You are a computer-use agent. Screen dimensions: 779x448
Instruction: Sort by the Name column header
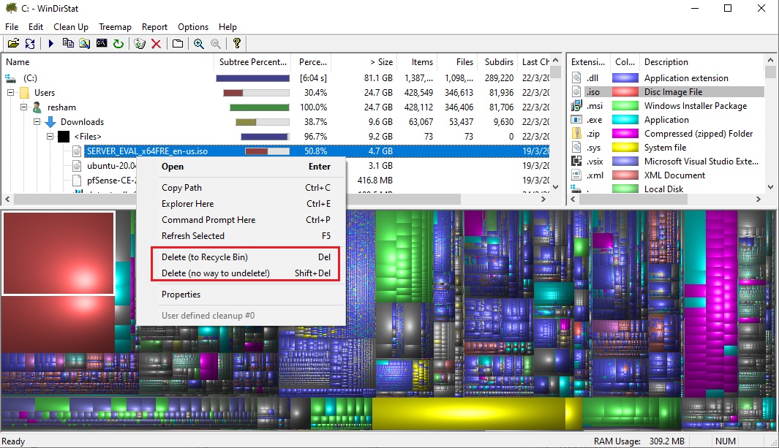tap(108, 62)
